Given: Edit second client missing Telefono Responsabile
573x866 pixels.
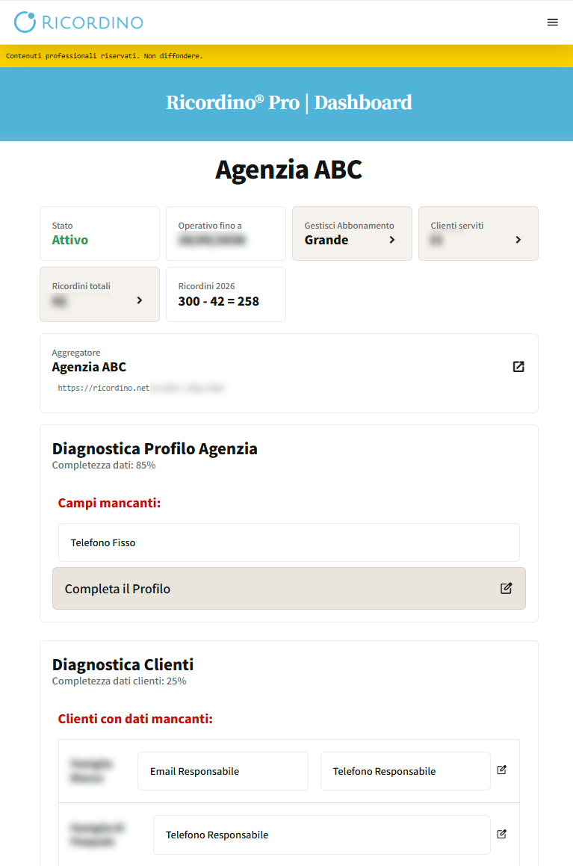Looking at the screenshot, I should (x=502, y=834).
